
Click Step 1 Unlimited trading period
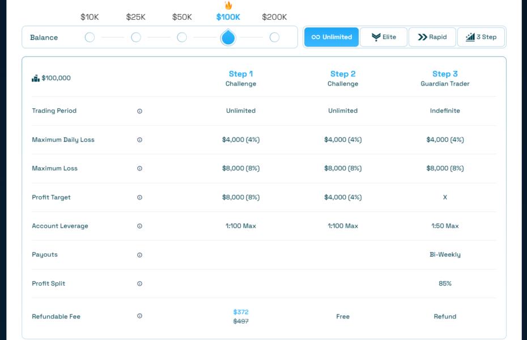pos(241,111)
